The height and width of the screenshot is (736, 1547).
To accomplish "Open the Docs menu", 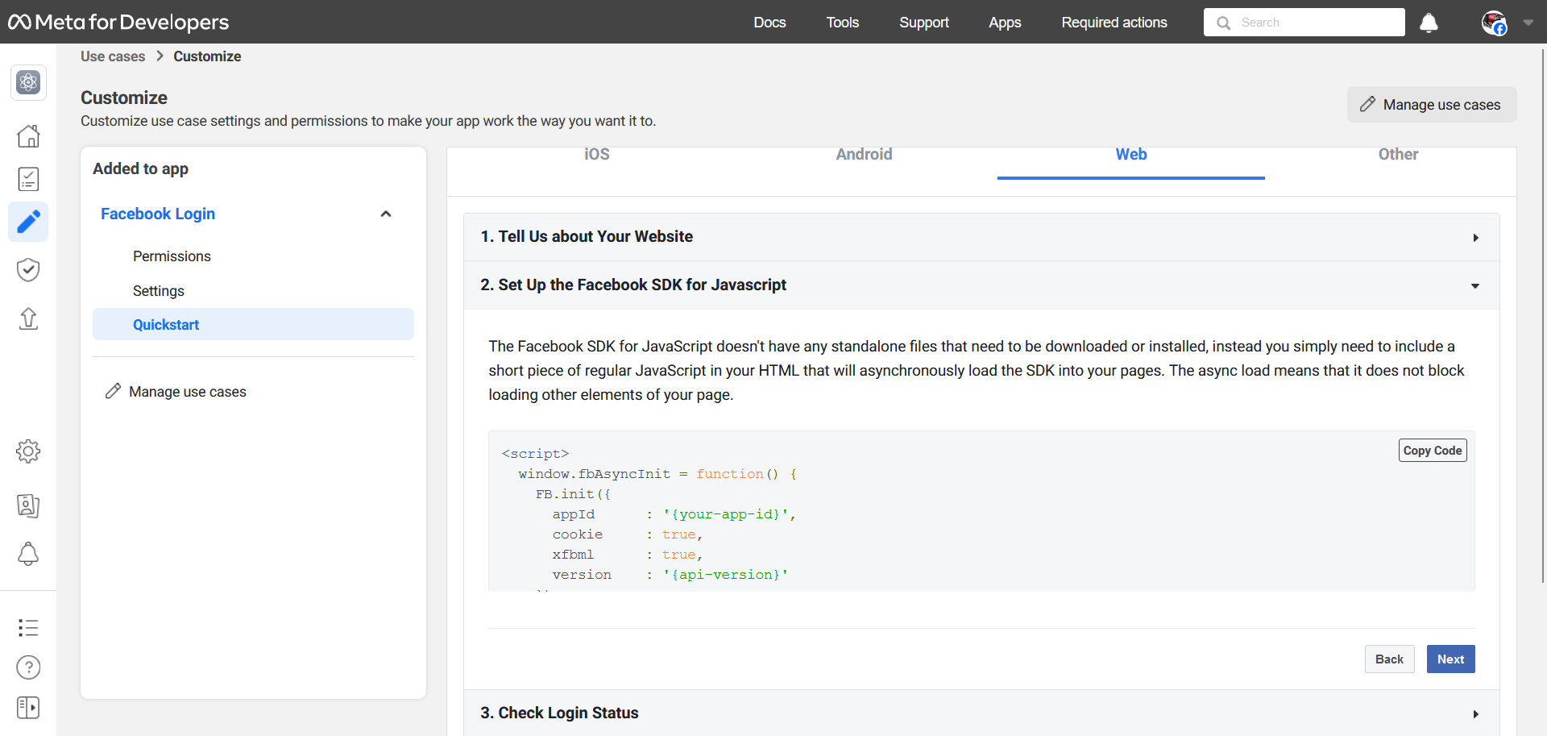I will 769,23.
